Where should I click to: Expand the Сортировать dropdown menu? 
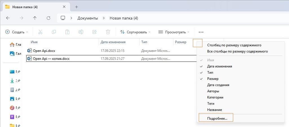coord(135,32)
